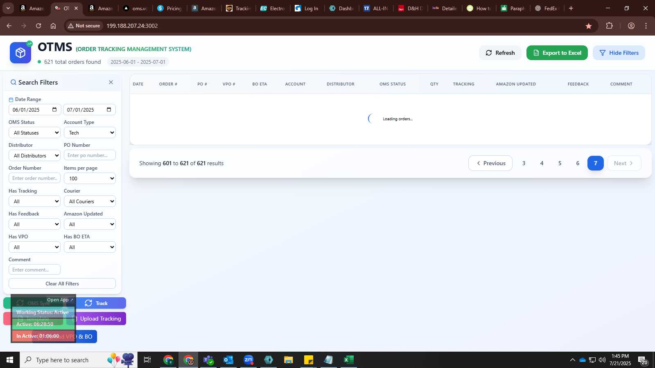The height and width of the screenshot is (368, 655).
Task: Click the bookmark star icon
Action: [589, 26]
